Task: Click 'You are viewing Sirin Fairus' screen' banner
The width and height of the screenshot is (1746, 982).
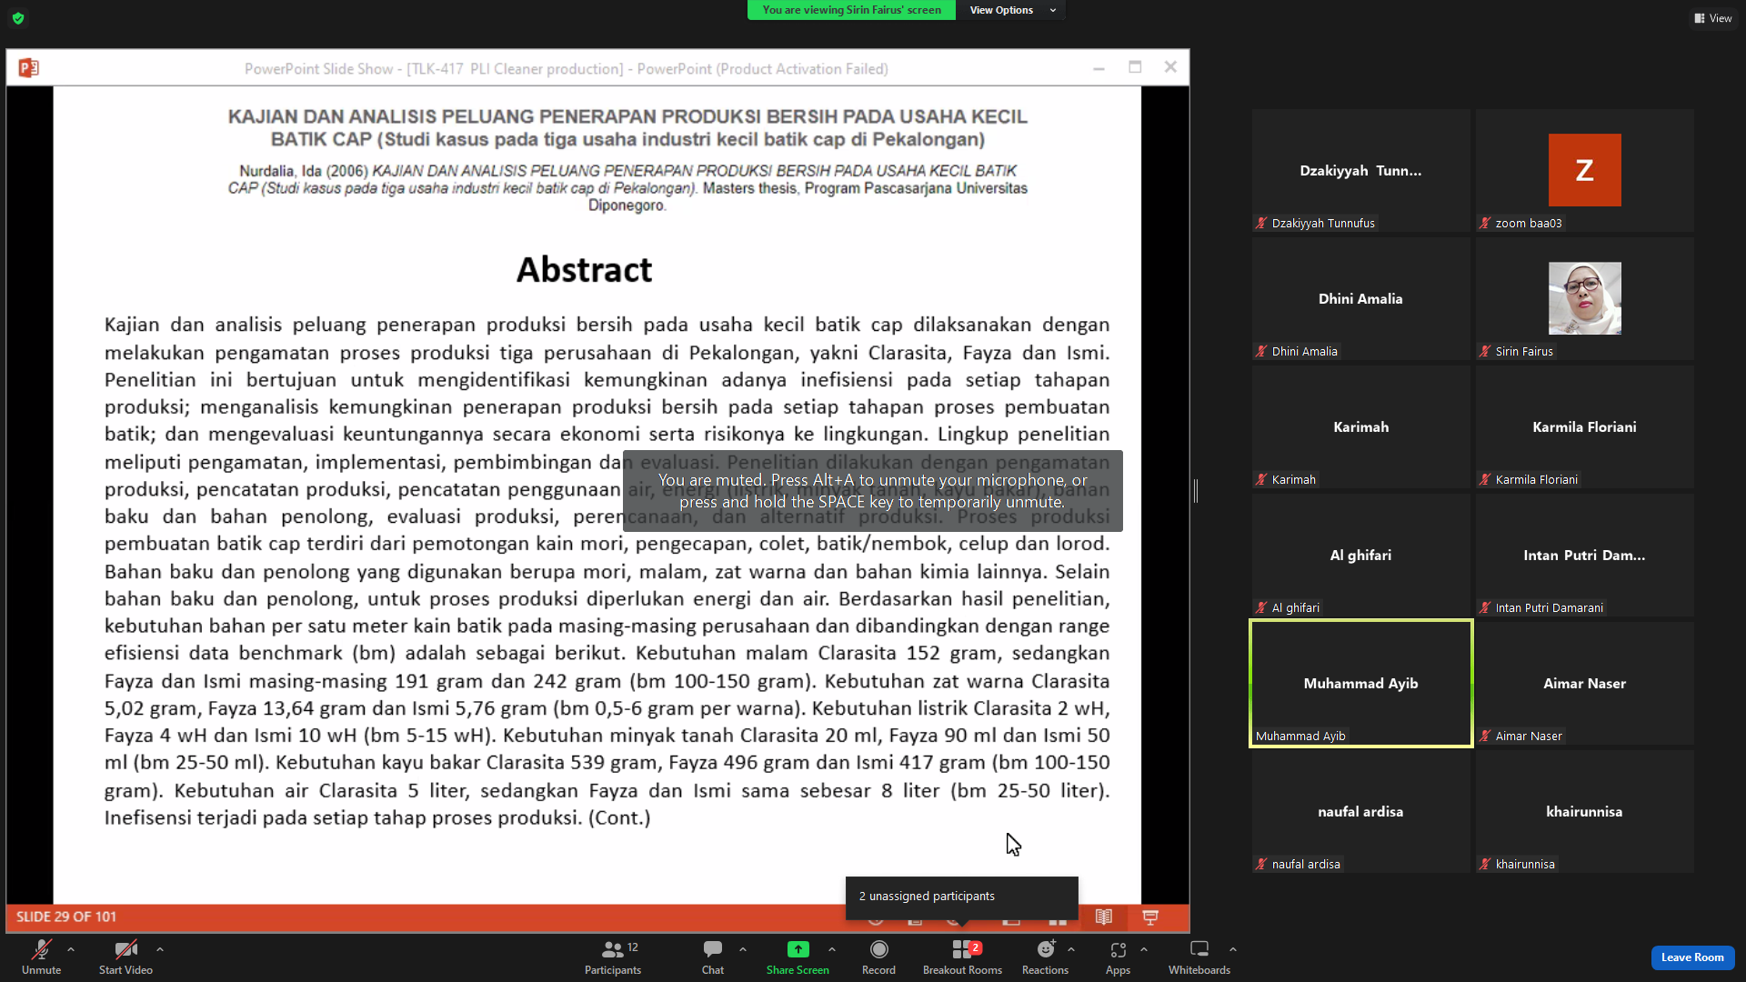Action: 851,10
